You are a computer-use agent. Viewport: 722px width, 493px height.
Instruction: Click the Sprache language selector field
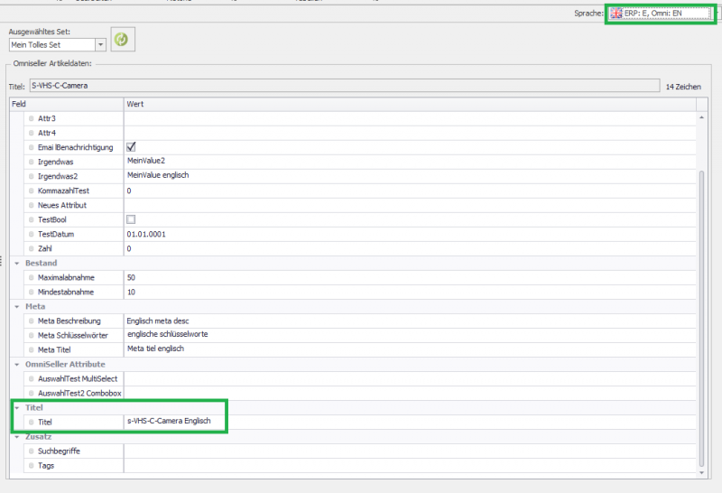[x=661, y=14]
